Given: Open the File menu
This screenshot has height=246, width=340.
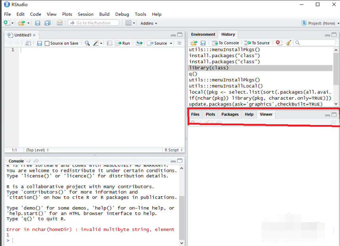Looking at the screenshot, I should point(8,14).
